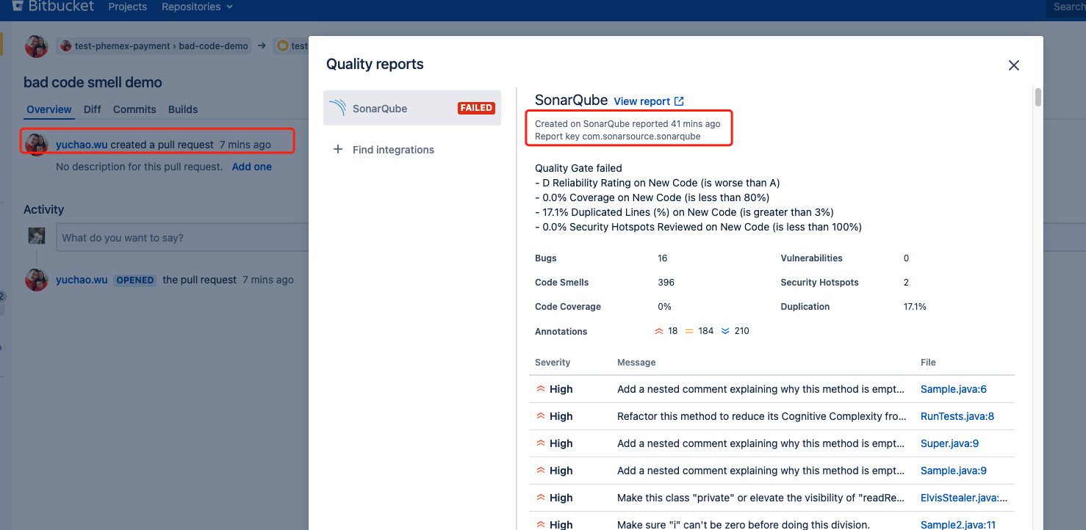Click message about "i" can't be zero
The height and width of the screenshot is (530, 1086).
744,525
